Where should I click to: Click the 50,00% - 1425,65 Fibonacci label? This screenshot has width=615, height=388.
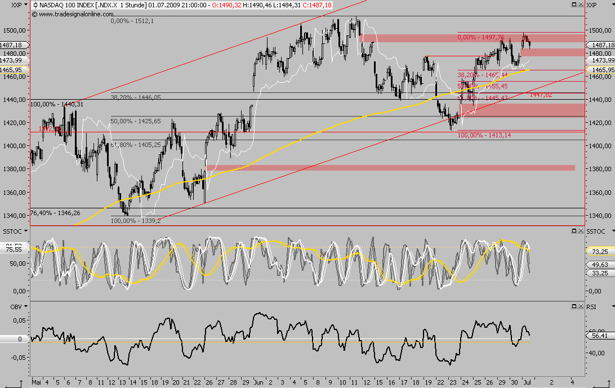(x=136, y=121)
